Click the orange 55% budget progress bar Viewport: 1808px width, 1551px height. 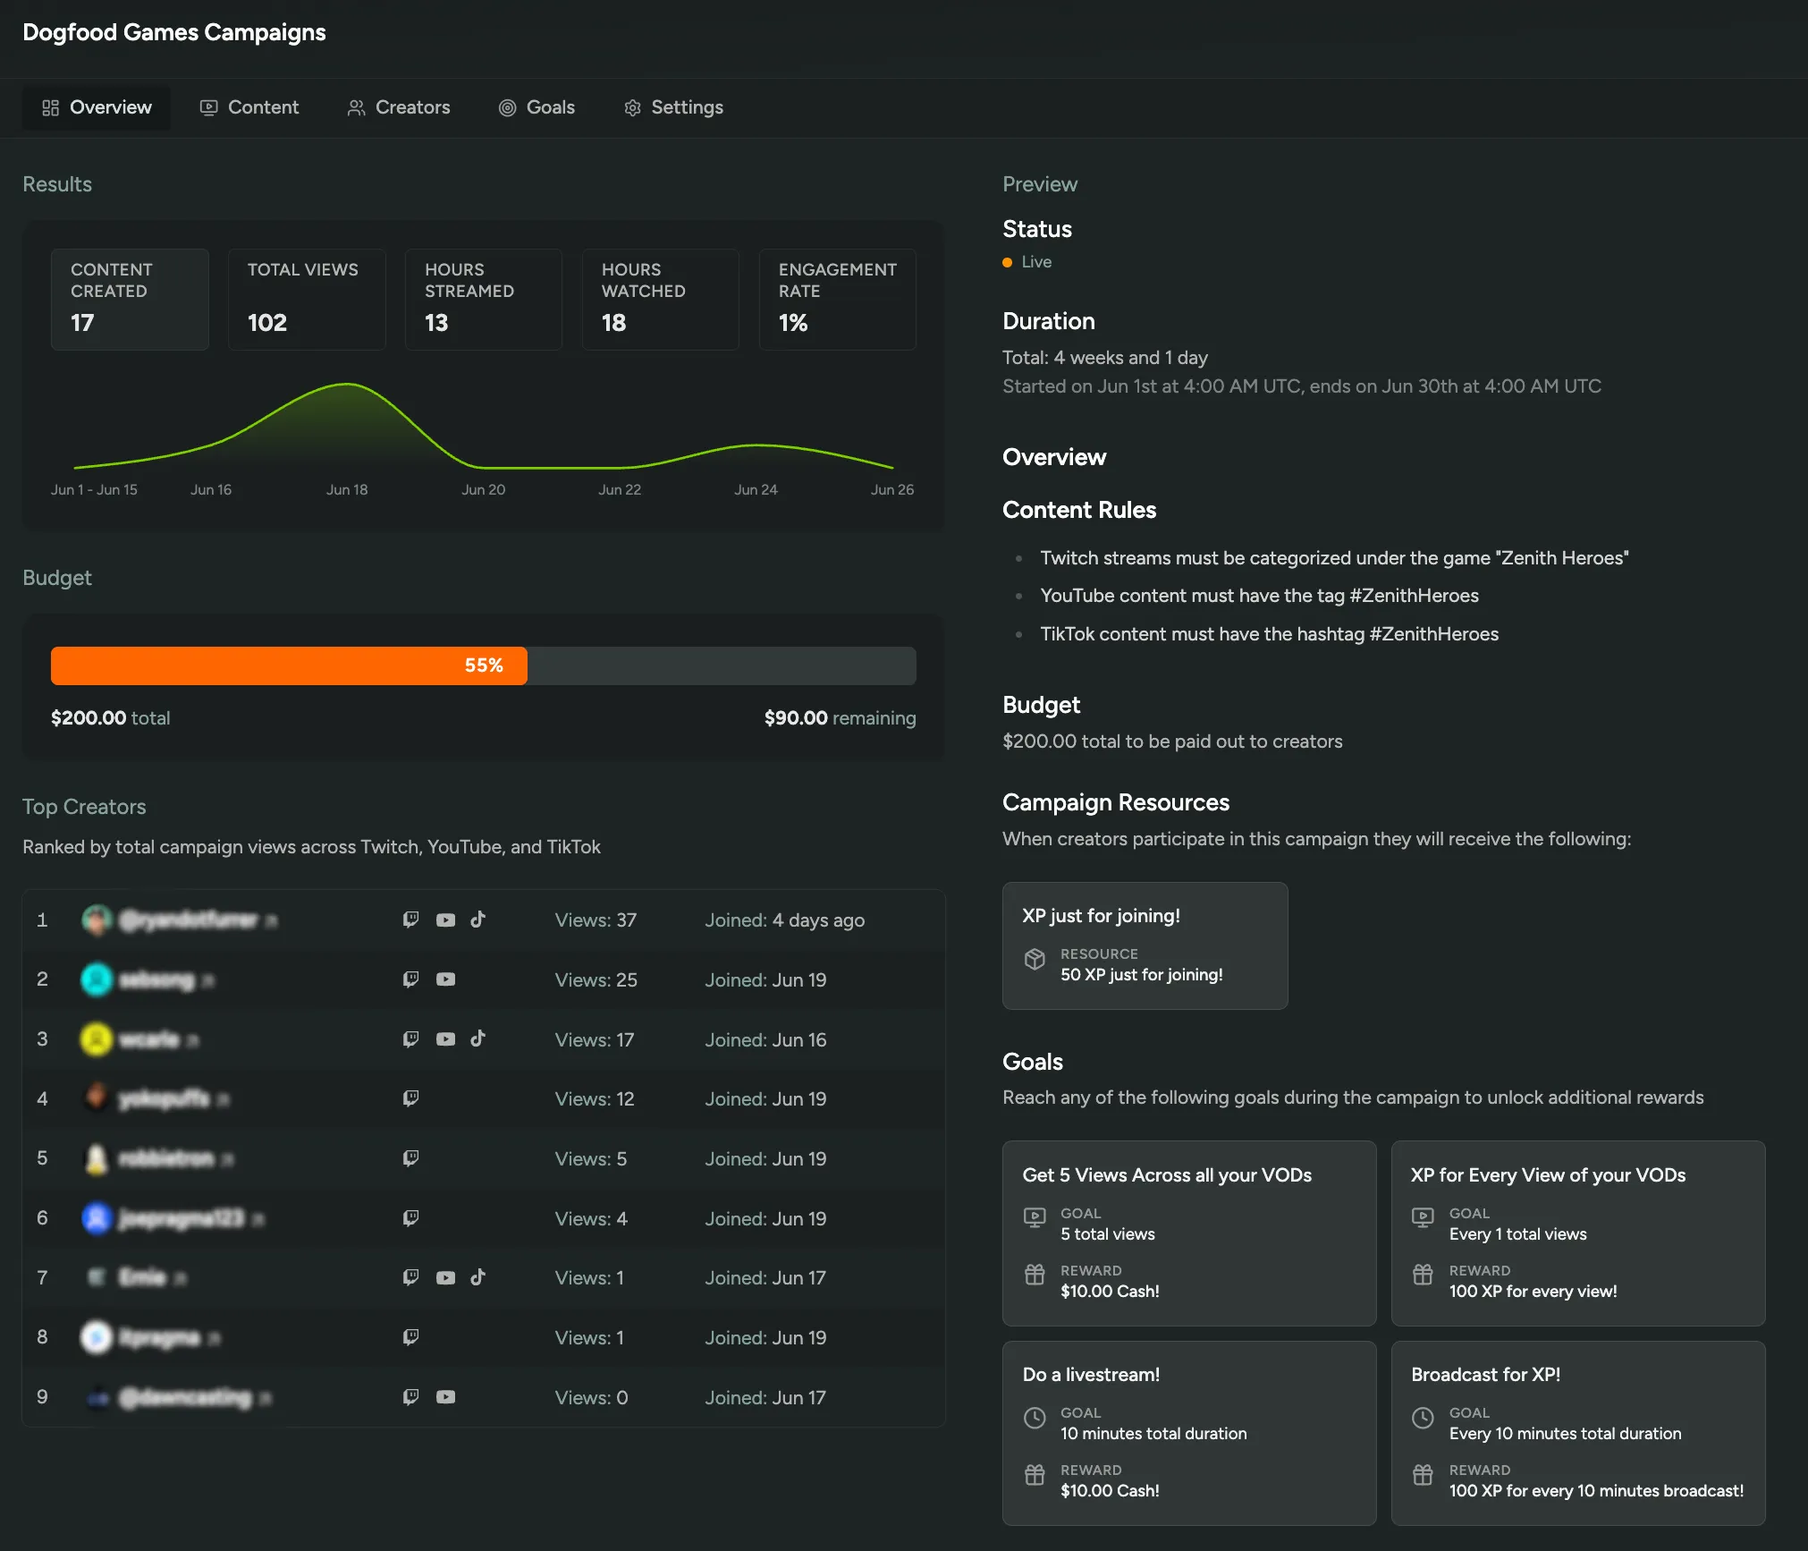289,665
